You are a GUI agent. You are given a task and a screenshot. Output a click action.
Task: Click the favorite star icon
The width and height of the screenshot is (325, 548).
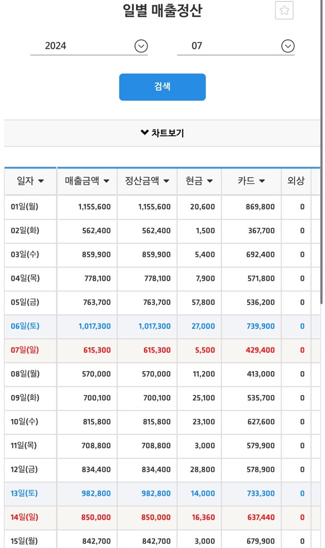[284, 11]
